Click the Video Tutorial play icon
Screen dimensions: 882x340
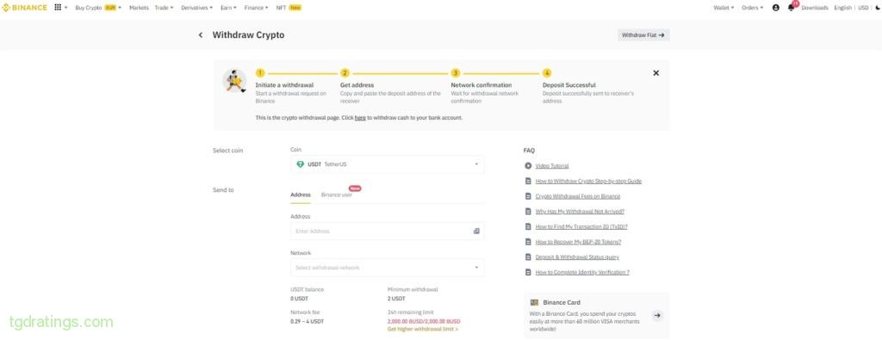click(528, 166)
